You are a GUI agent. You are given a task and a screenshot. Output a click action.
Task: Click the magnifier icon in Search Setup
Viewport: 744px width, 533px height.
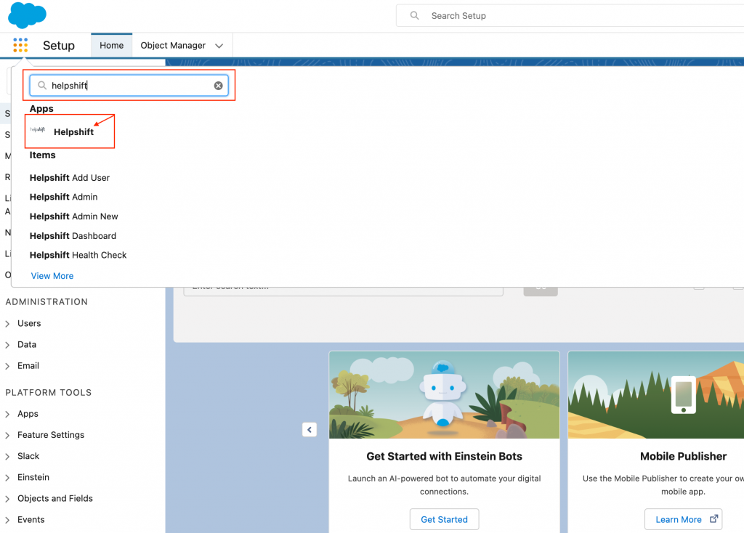[x=415, y=15]
